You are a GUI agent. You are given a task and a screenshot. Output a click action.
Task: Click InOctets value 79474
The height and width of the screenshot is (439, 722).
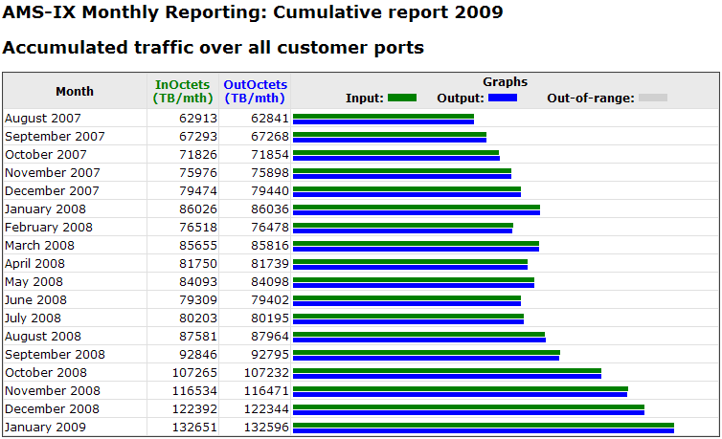(x=198, y=190)
